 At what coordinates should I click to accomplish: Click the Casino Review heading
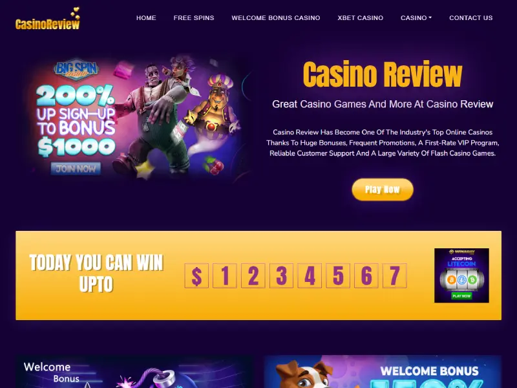(x=383, y=74)
